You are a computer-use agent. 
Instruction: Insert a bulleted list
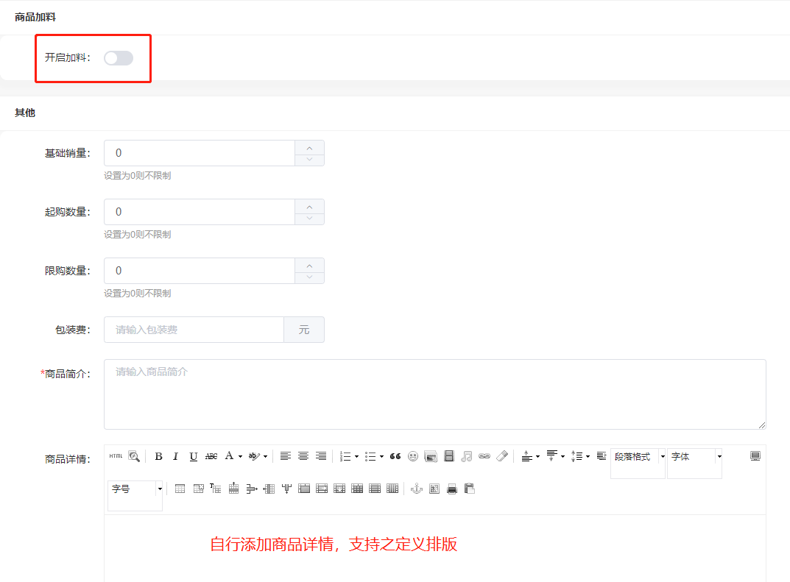[370, 456]
